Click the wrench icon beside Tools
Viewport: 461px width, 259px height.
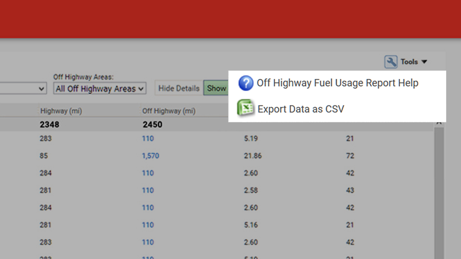point(390,62)
